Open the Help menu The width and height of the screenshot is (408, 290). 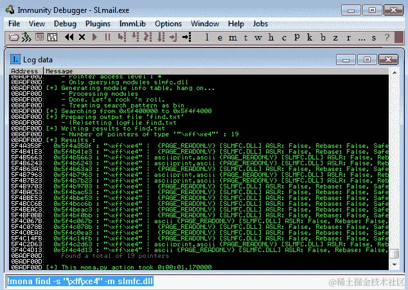(236, 24)
